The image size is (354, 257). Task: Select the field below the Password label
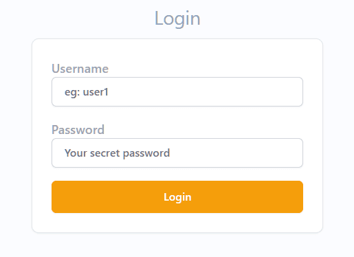tap(177, 153)
